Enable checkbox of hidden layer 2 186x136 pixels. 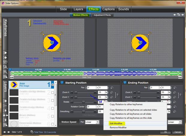pyautogui.click(x=52, y=92)
